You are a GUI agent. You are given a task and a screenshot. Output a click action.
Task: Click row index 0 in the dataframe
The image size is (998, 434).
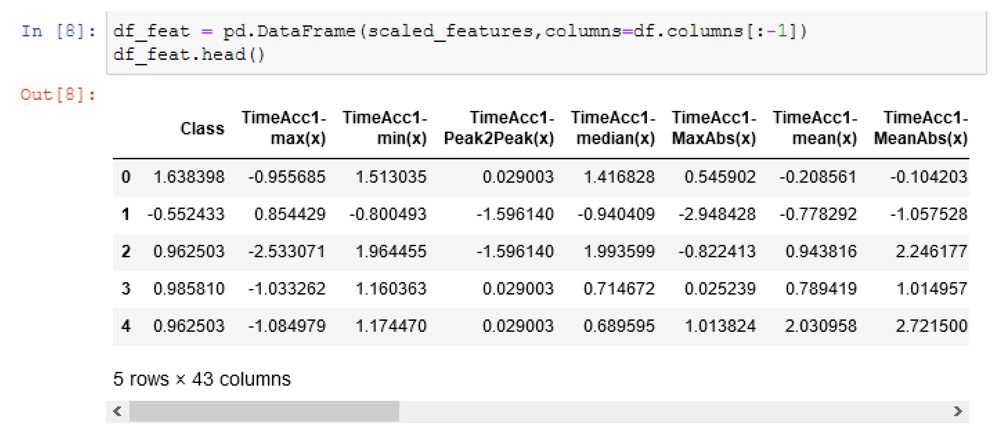[126, 177]
